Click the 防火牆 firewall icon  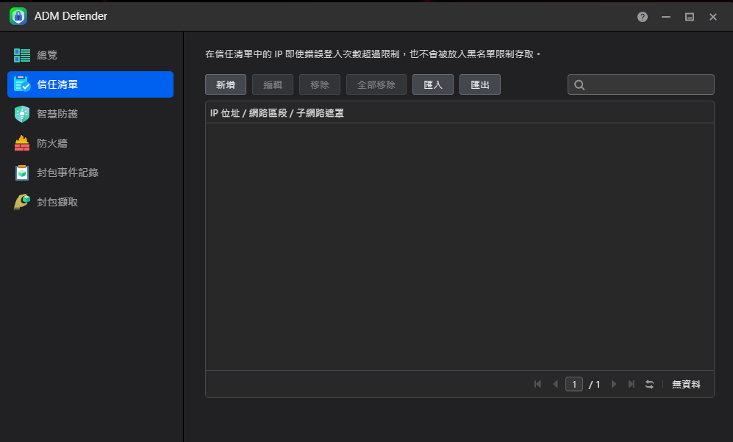22,143
